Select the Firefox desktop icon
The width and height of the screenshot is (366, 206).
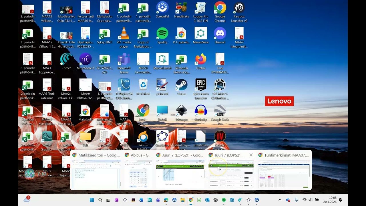pos(201,62)
